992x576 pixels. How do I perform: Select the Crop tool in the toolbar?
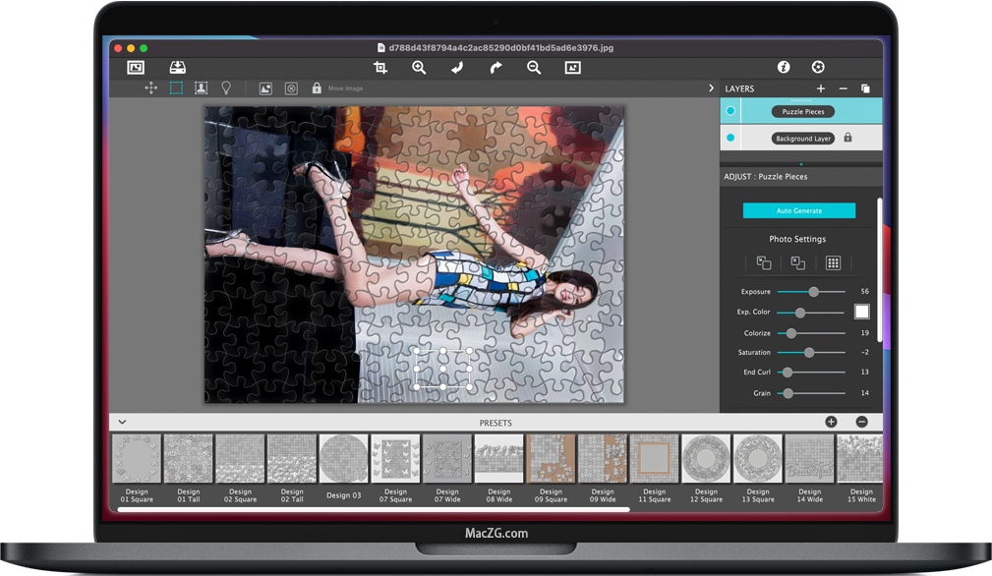(380, 67)
